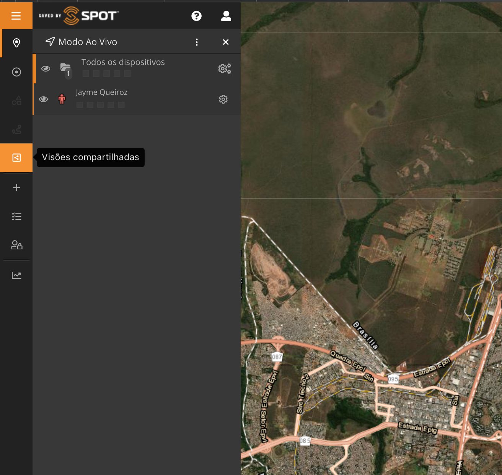Select the map pin sidebar icon
This screenshot has height=475, width=502.
(16, 43)
